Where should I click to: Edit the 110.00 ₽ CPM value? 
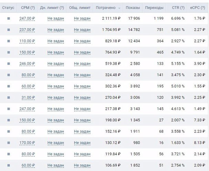[x=27, y=41]
